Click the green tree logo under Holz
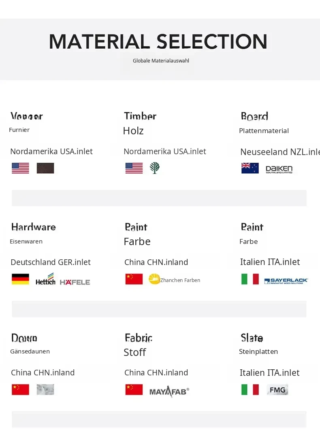 (155, 168)
